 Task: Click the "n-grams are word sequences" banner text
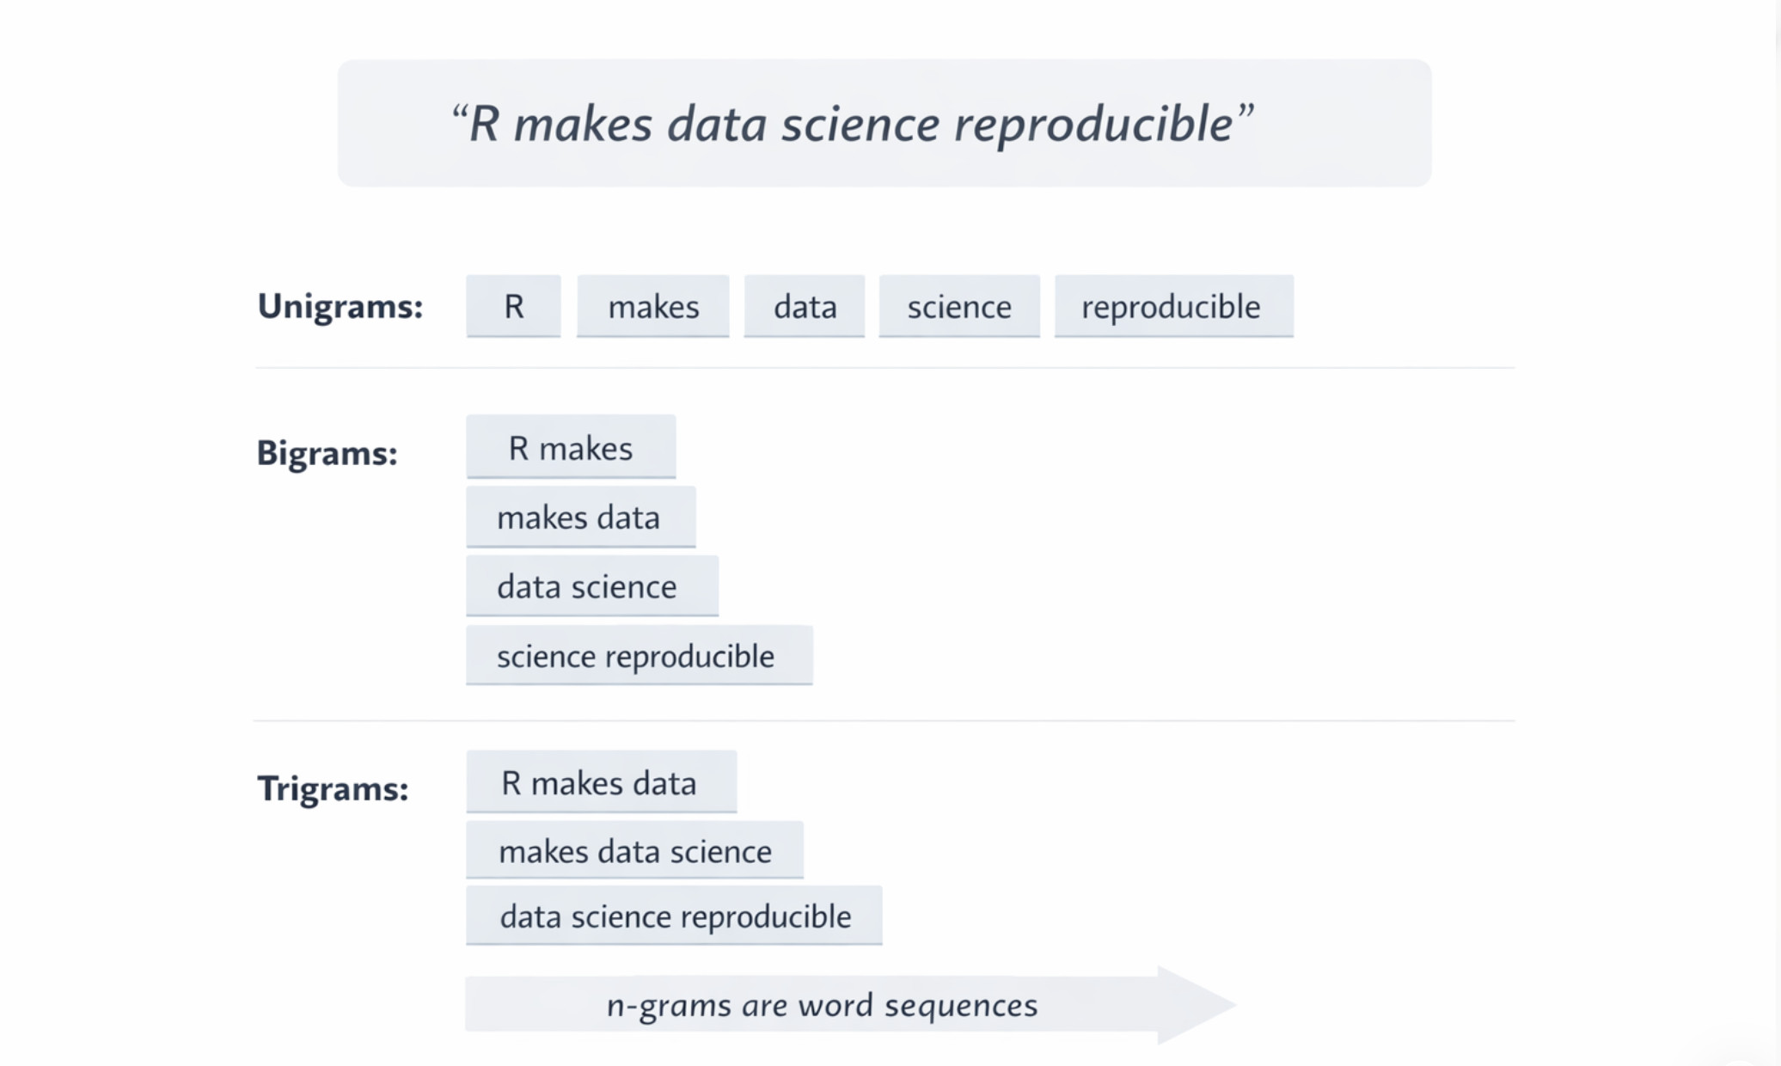[x=822, y=1004]
